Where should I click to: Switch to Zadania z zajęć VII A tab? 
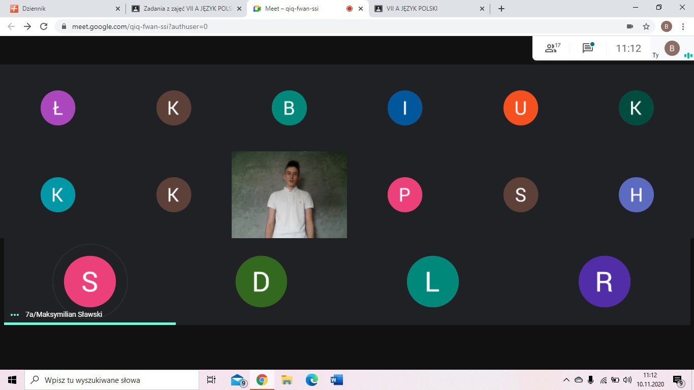click(186, 9)
